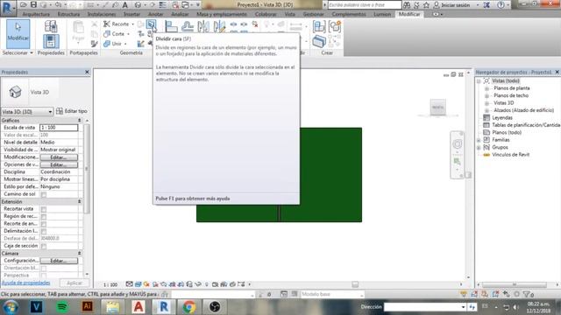Switch to the Estructura ribbon tab
561x315 pixels.
coord(68,14)
